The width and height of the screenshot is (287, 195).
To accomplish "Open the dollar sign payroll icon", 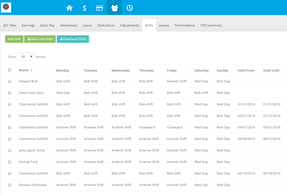I will pyautogui.click(x=84, y=8).
